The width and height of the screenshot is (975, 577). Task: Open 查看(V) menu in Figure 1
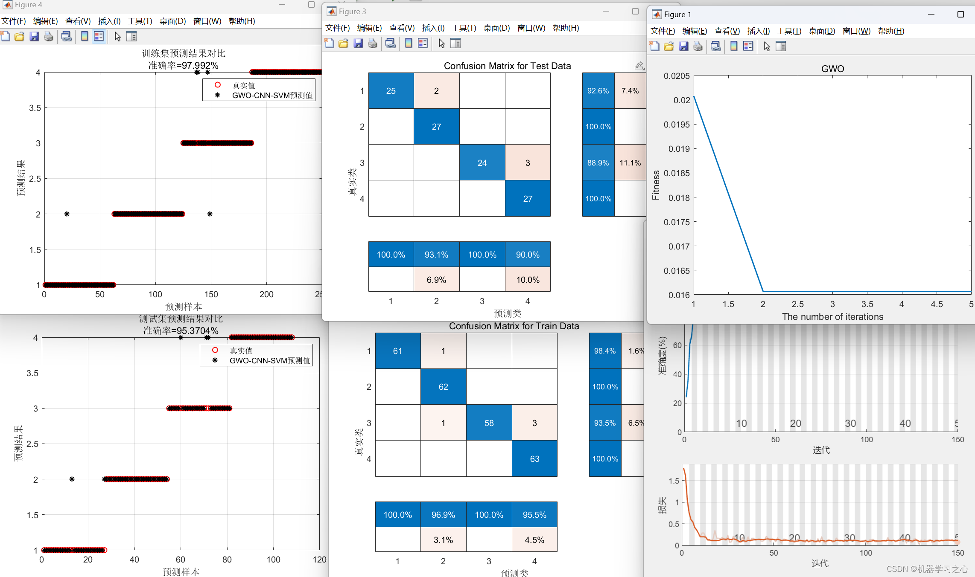[727, 31]
